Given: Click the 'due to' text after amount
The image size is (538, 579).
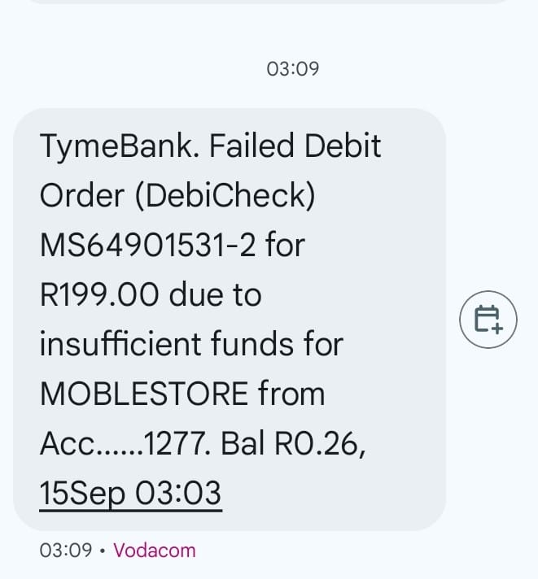Looking at the screenshot, I should point(215,294).
